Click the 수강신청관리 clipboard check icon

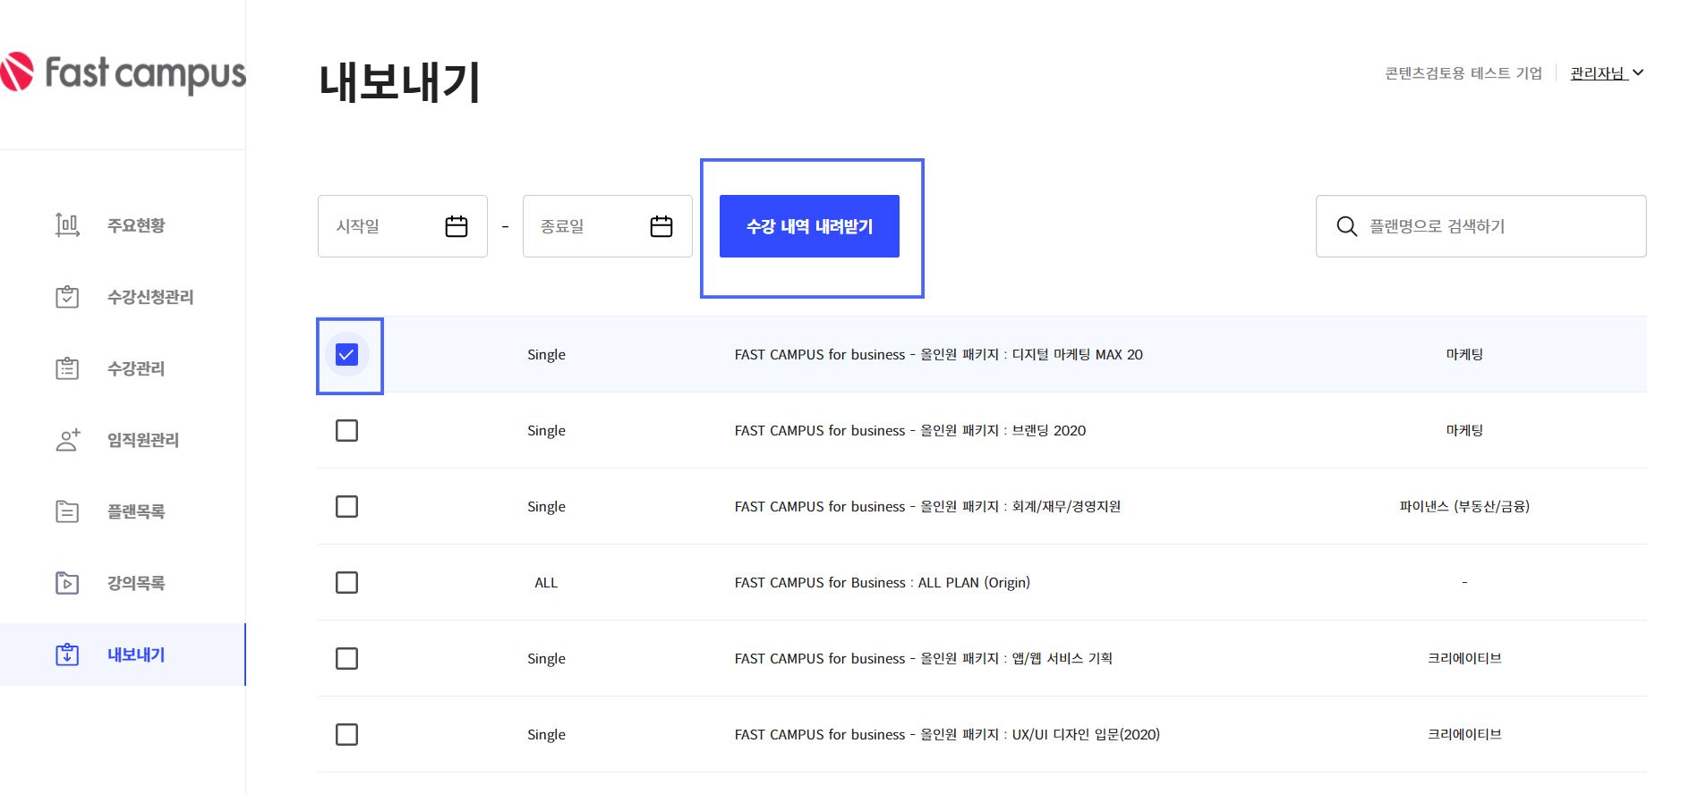point(67,297)
